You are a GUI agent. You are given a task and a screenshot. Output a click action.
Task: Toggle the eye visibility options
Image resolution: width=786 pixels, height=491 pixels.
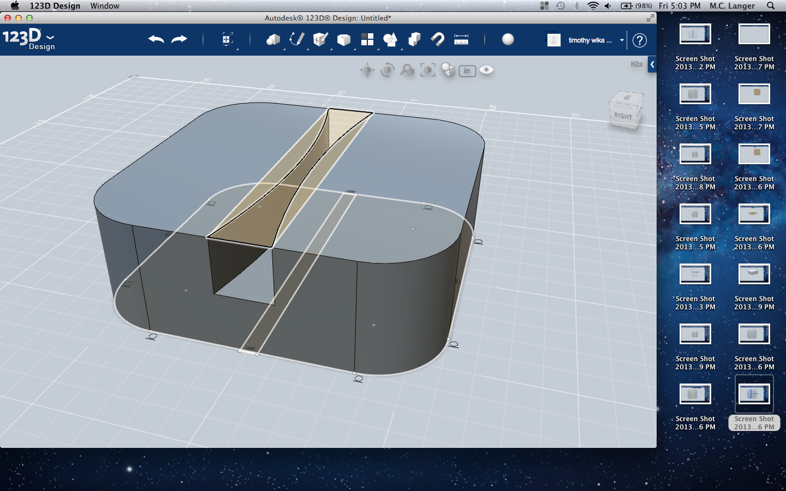click(486, 70)
